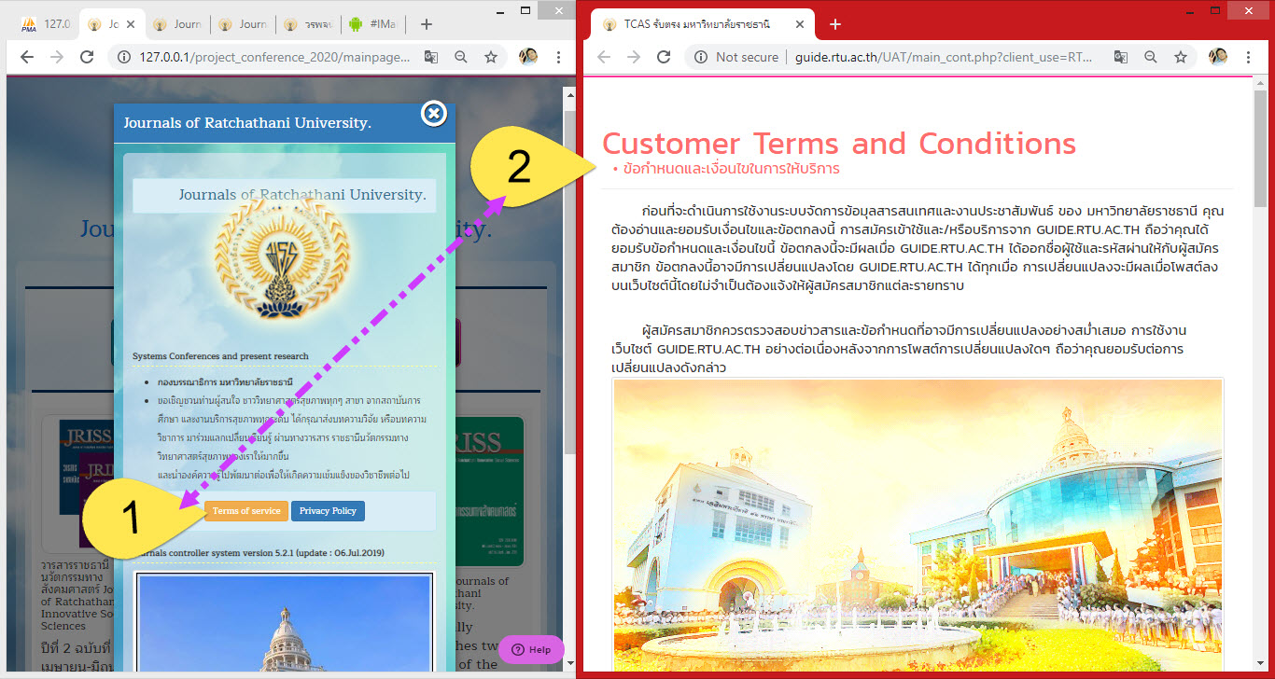Click the right window's vertical scrollbar thumb
Screen dimensions: 1275x679
click(x=1261, y=147)
